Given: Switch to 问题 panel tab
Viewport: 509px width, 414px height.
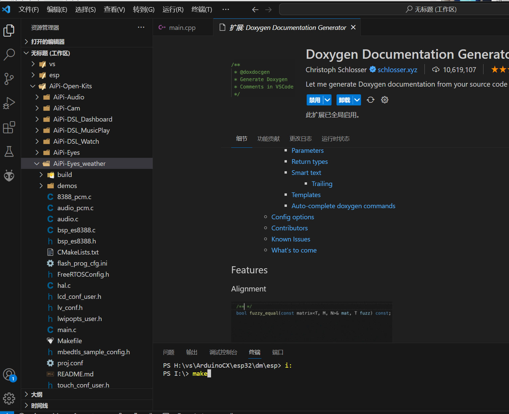Looking at the screenshot, I should [x=168, y=352].
